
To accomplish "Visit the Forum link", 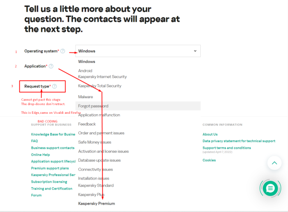I will coord(36,195).
